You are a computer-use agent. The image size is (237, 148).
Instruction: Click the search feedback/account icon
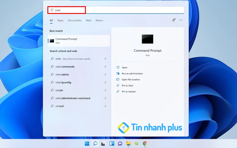pos(174,20)
